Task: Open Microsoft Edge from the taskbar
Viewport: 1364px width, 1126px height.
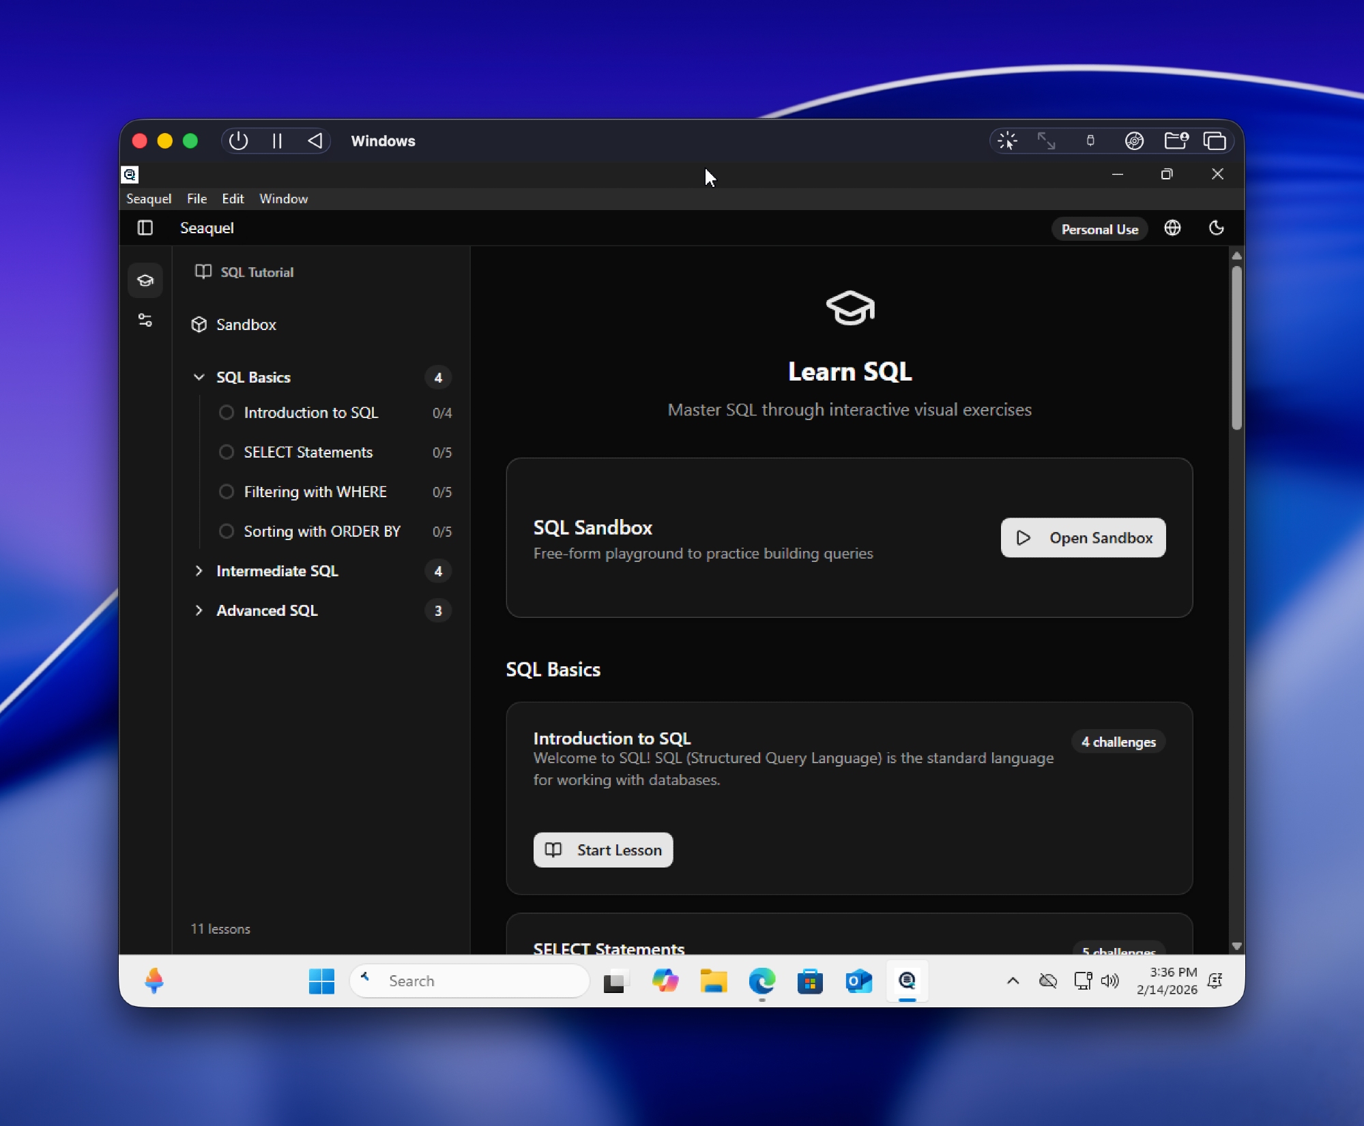Action: coord(761,981)
